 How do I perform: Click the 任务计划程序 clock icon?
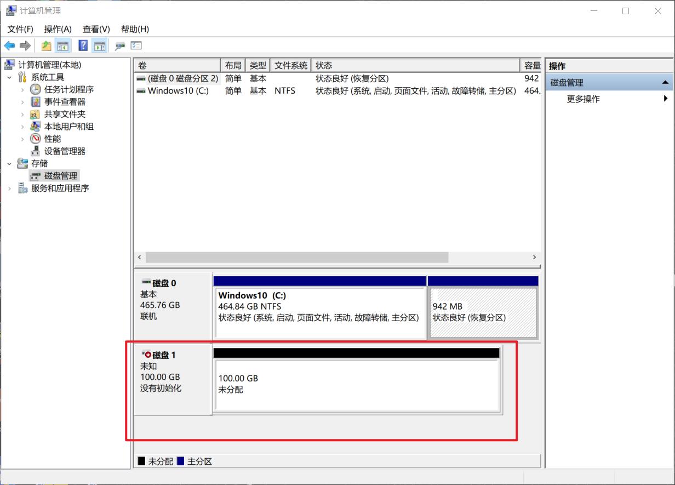tap(36, 89)
